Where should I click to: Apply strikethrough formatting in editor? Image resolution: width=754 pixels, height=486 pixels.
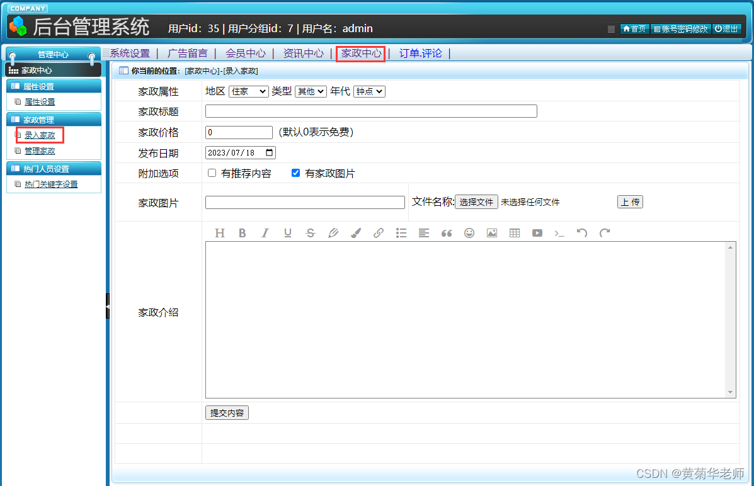pos(310,233)
